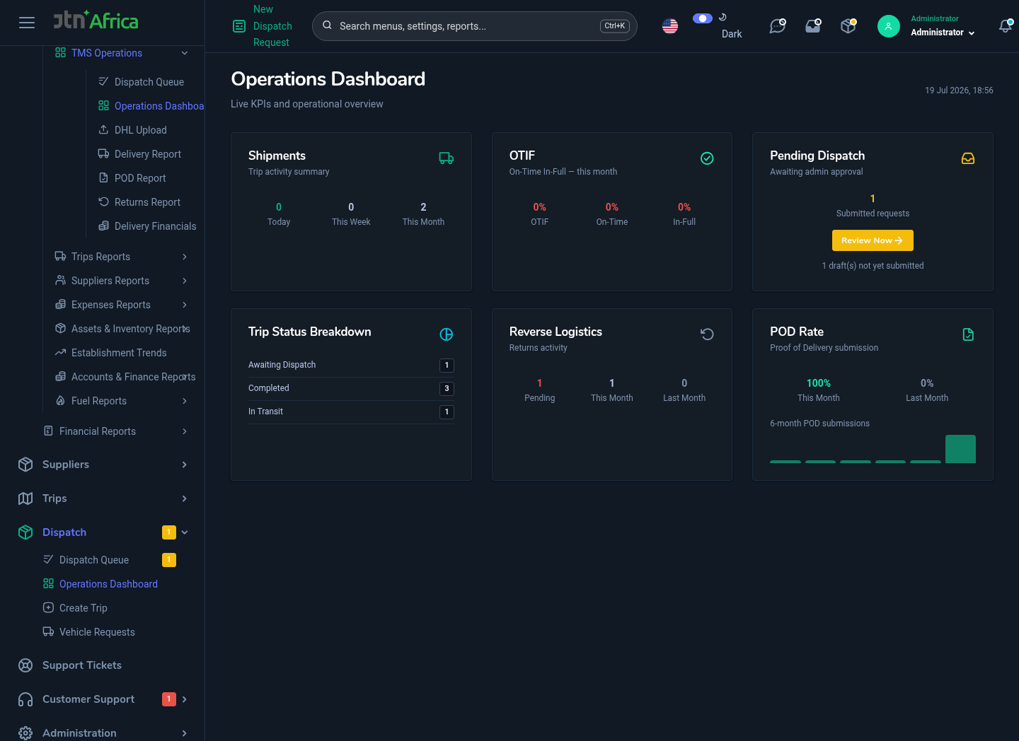Click the Reverse Logistics refresh icon
The image size is (1019, 741).
coord(707,334)
